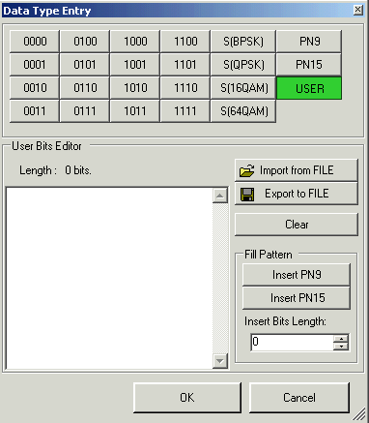Set data type to 1110

pos(185,88)
